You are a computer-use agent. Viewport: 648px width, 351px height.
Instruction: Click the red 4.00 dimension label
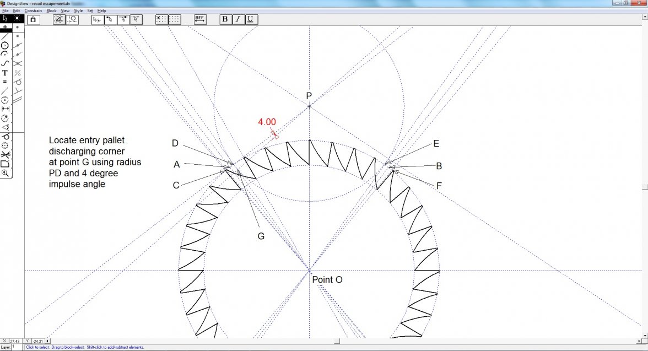tap(267, 122)
